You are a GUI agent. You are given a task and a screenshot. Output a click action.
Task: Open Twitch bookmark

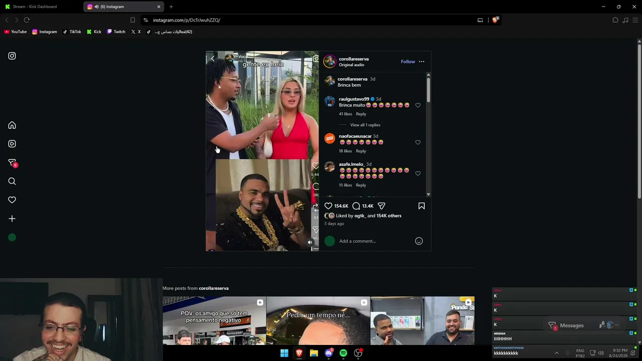116,32
